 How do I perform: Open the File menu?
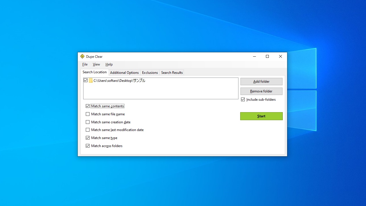[85, 64]
